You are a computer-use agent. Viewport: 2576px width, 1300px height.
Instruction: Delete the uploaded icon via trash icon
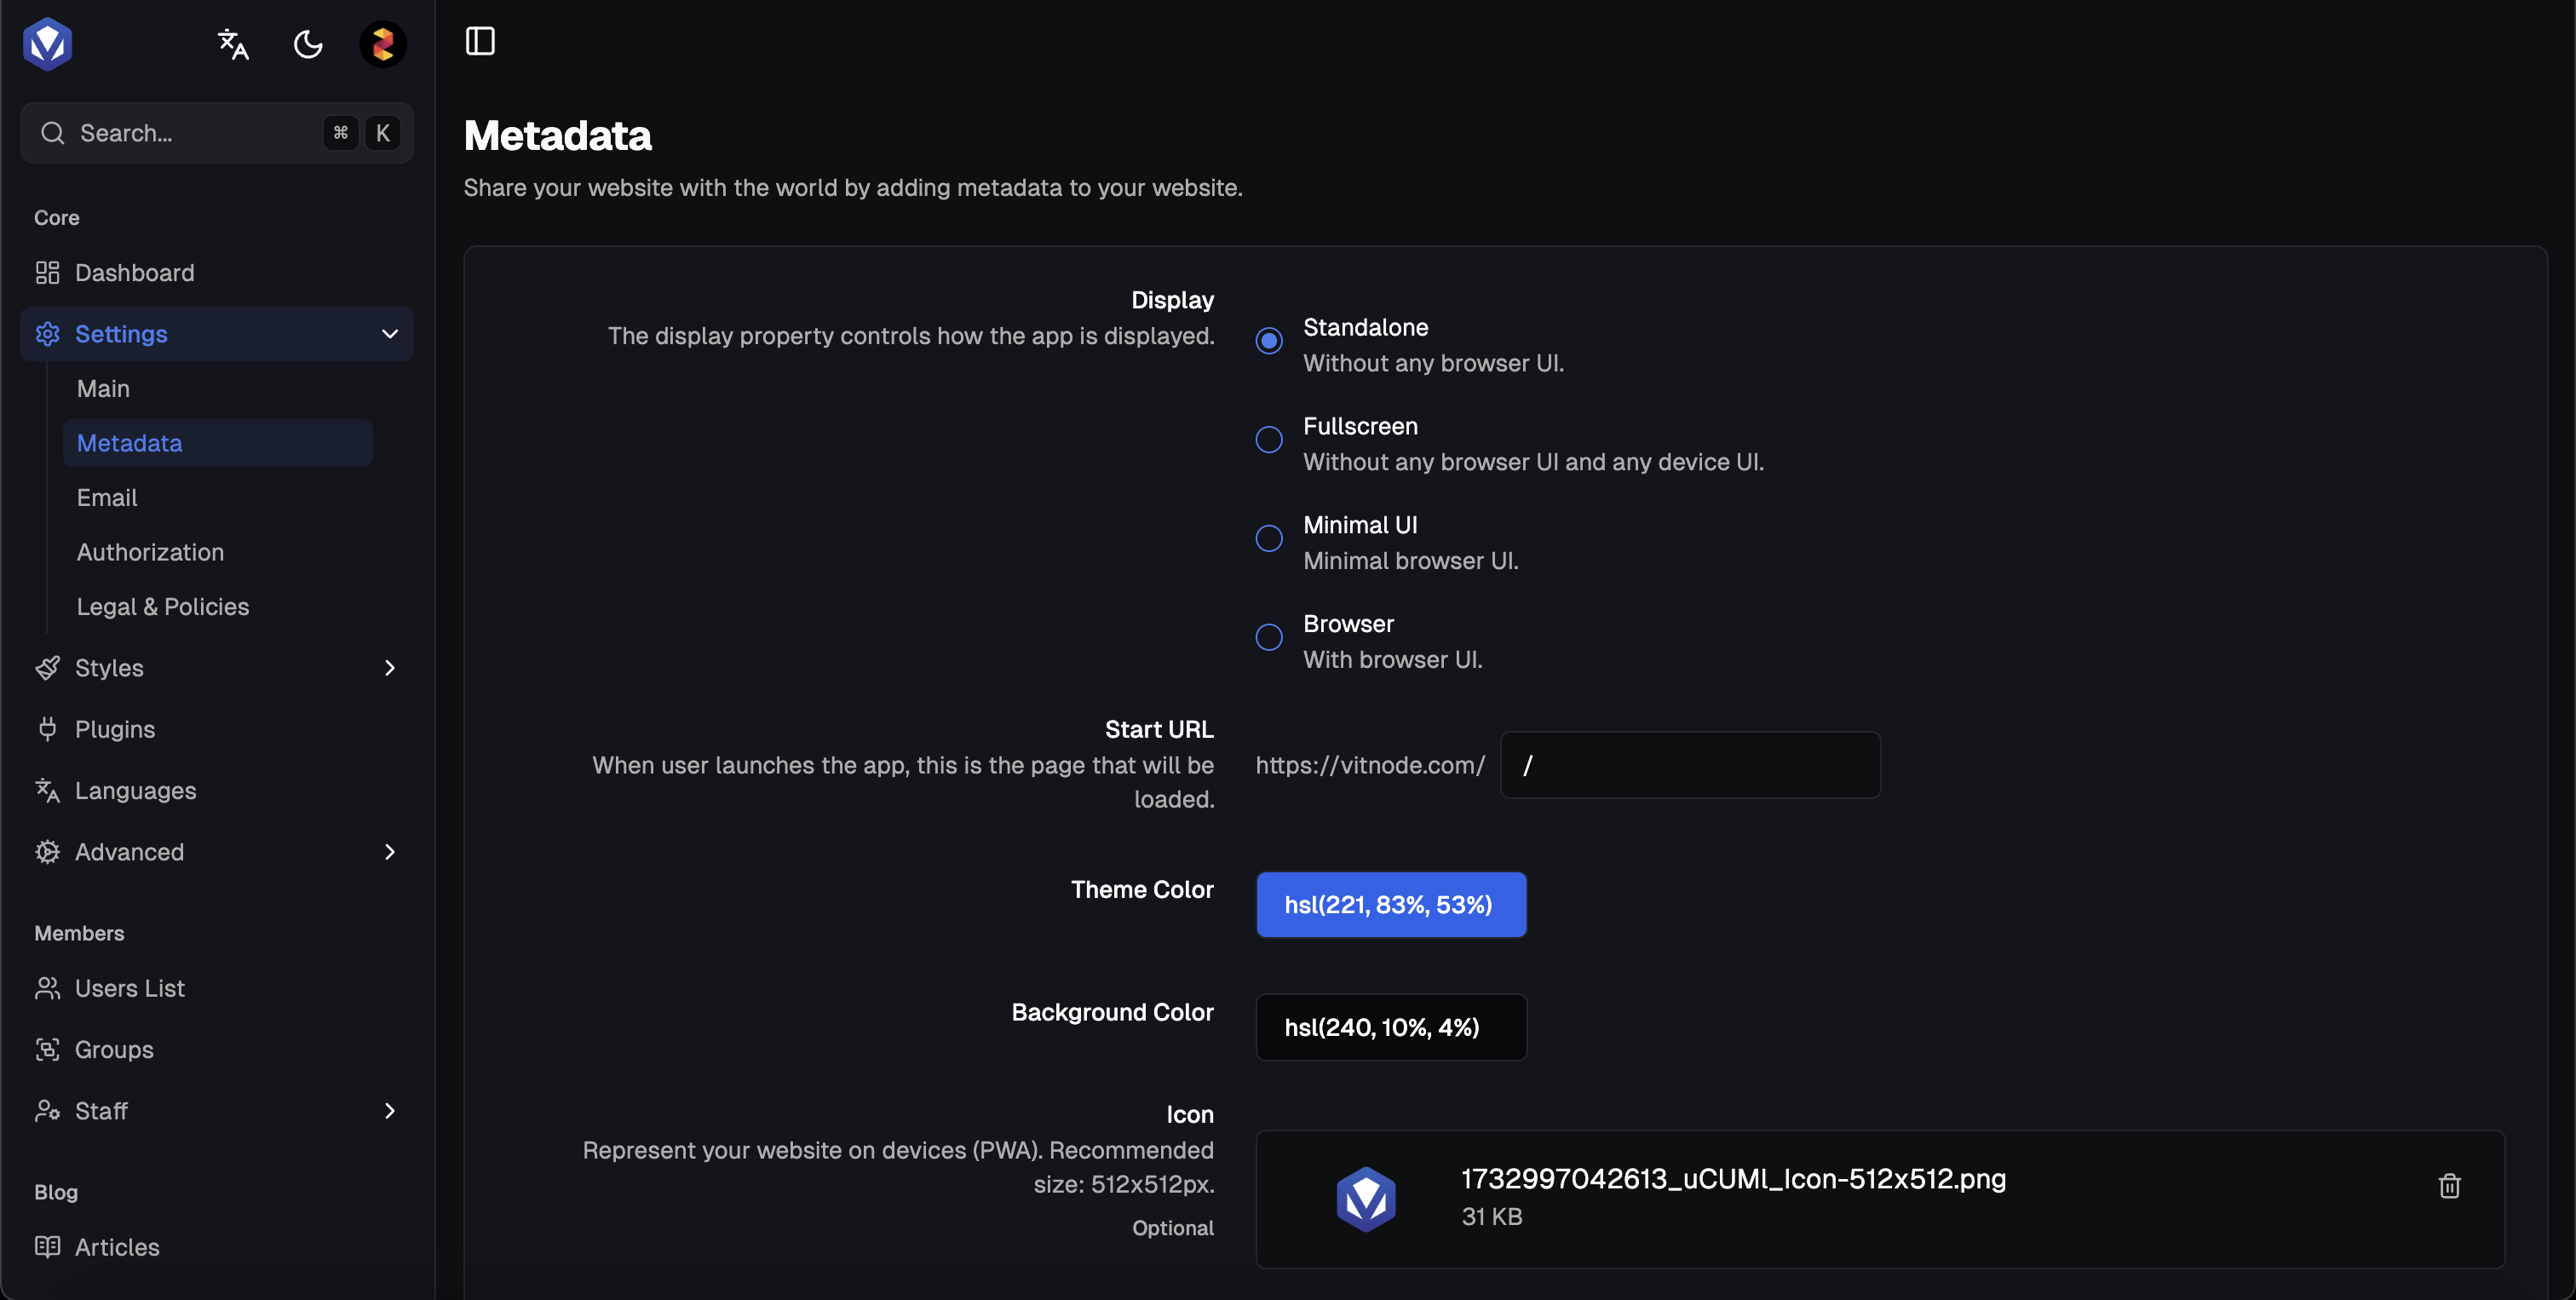[2449, 1186]
